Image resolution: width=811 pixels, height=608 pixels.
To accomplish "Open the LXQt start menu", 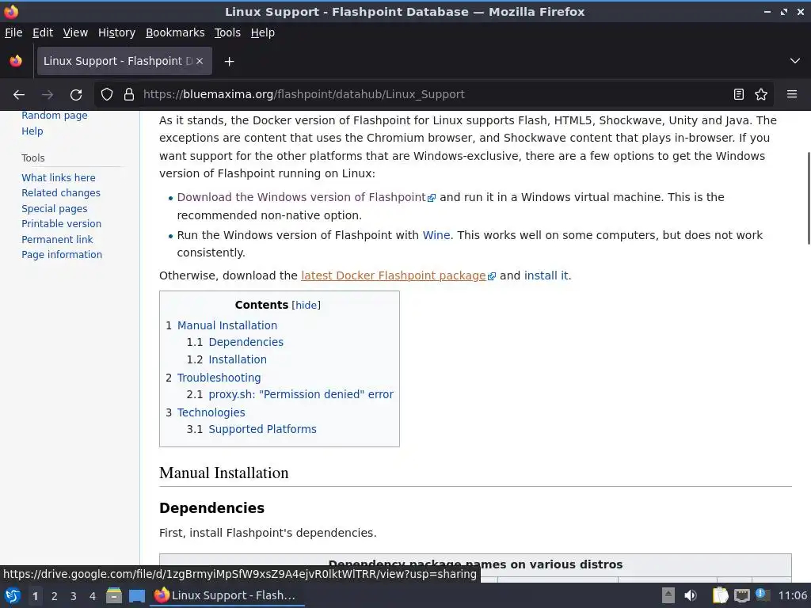I will pos(13,595).
